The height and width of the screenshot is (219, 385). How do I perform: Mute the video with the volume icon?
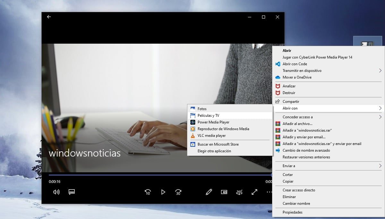(x=56, y=192)
